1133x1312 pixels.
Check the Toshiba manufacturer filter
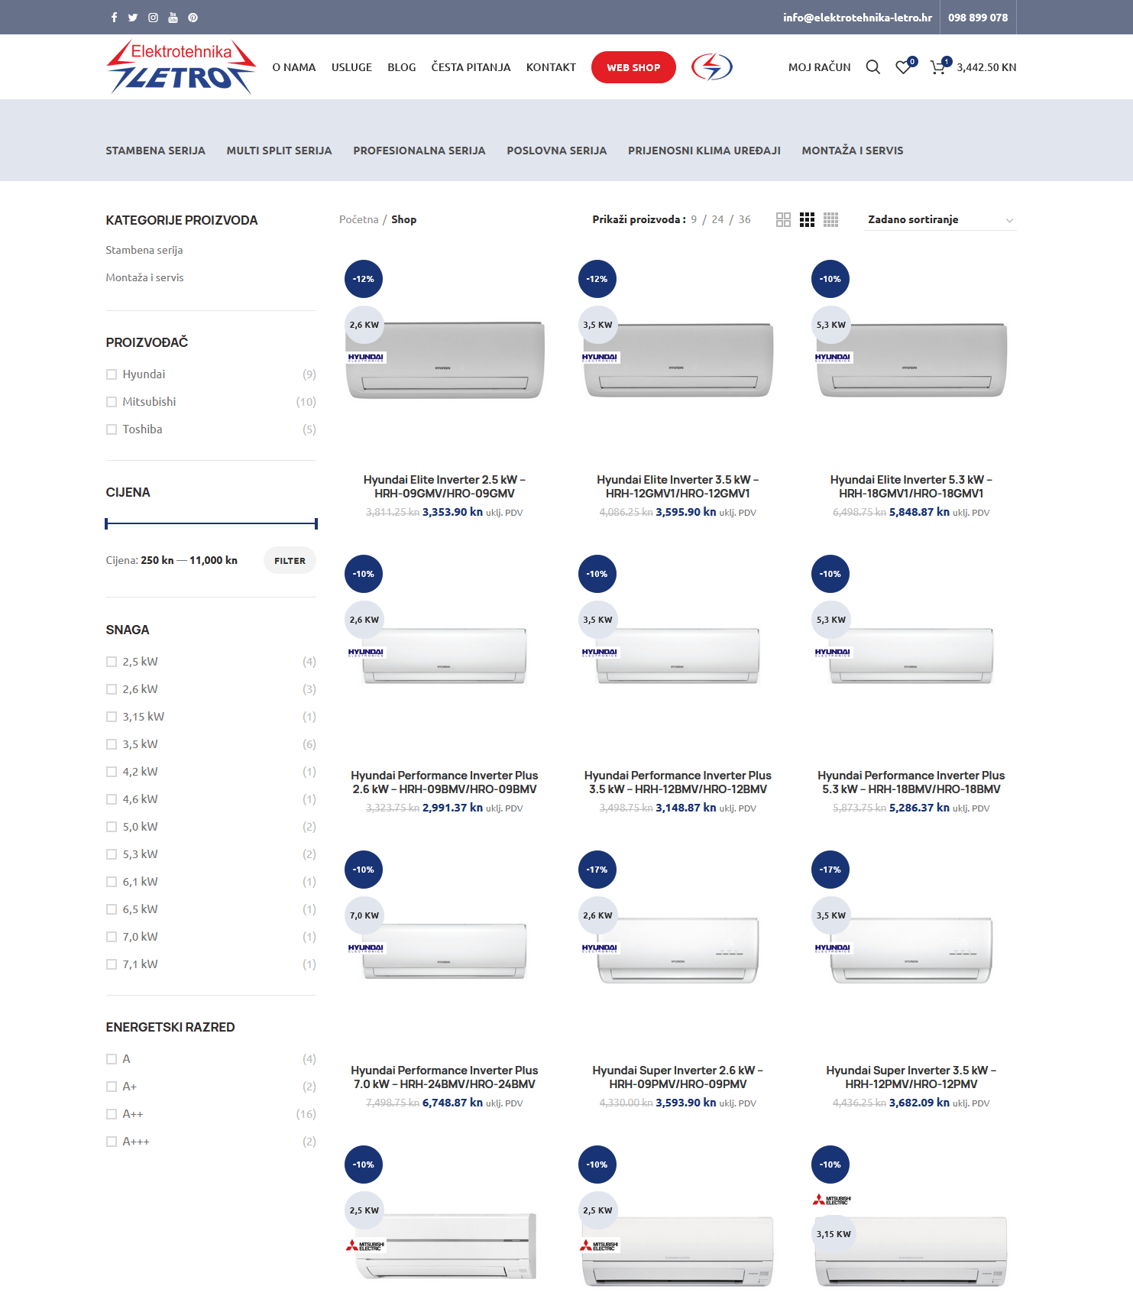112,429
